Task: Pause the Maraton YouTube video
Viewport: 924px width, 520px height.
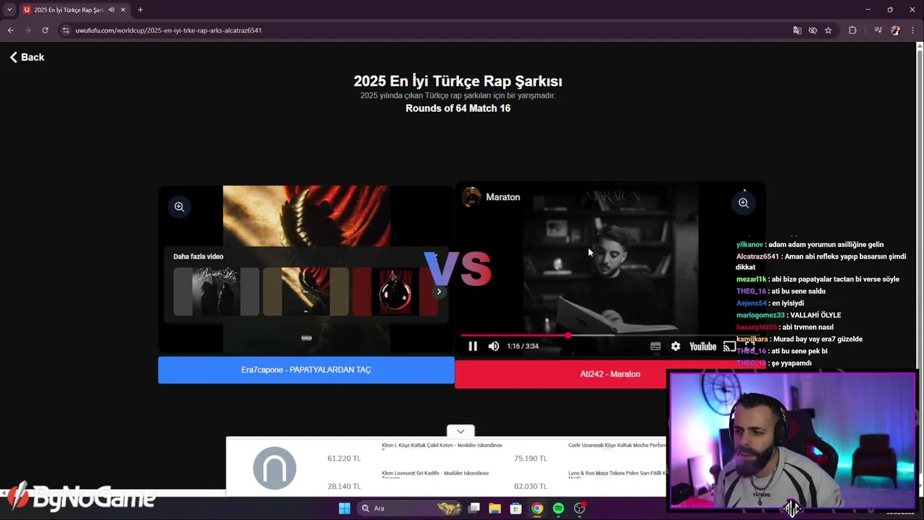Action: [x=473, y=347]
